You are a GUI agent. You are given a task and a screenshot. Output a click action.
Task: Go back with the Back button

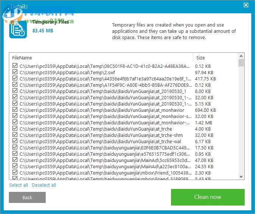pyautogui.click(x=27, y=197)
